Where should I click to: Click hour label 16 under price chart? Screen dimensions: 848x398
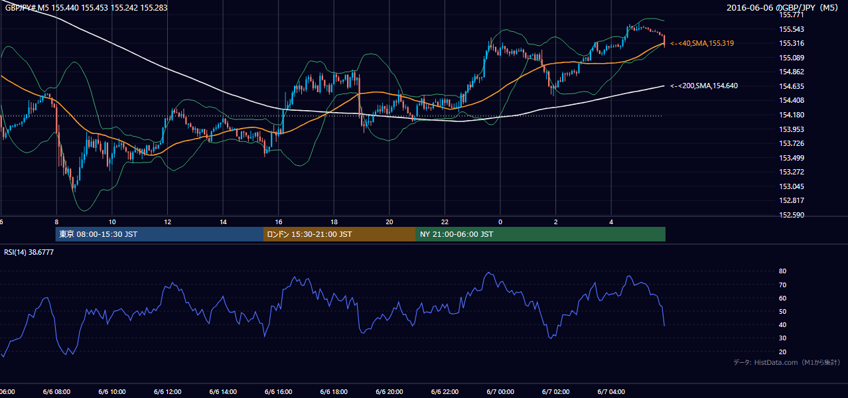pos(278,222)
